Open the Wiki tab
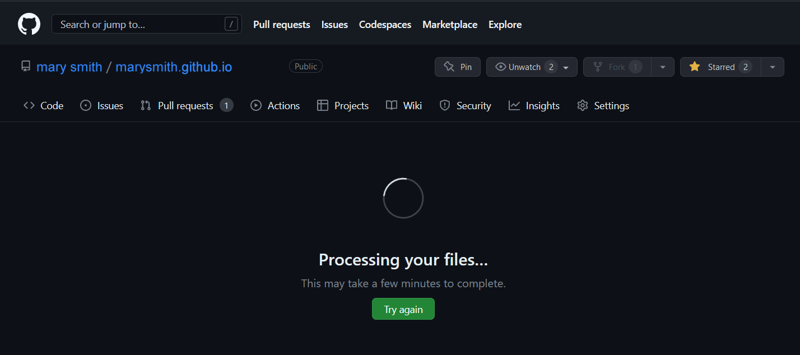800x355 pixels. [404, 106]
